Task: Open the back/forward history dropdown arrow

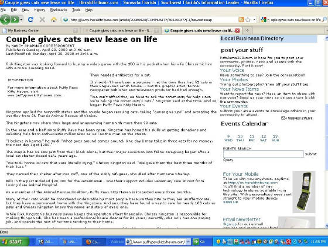Action: click(21, 20)
